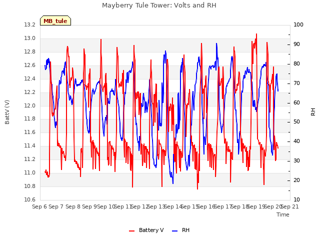Click the red Battery V legend swatch
This screenshot has height=240, width=320.
(132, 231)
